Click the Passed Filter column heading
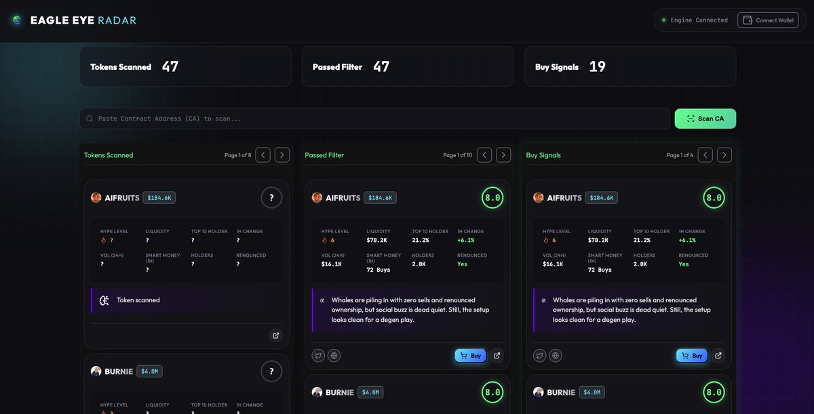The image size is (814, 414). point(324,155)
